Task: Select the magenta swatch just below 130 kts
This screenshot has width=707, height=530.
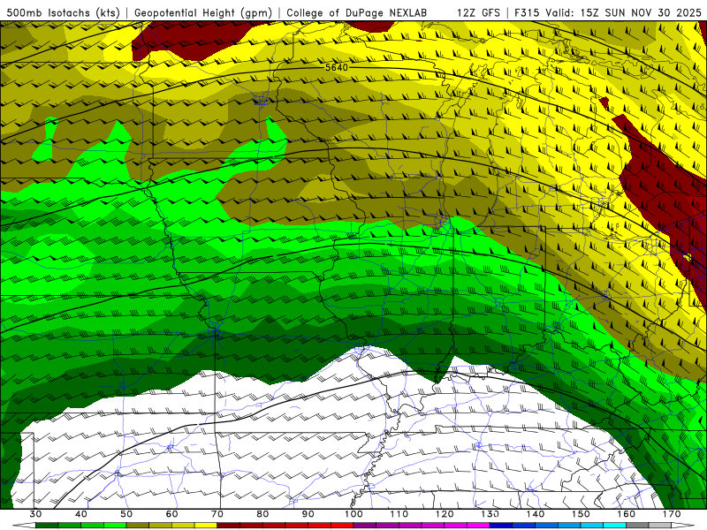Action: click(x=478, y=526)
